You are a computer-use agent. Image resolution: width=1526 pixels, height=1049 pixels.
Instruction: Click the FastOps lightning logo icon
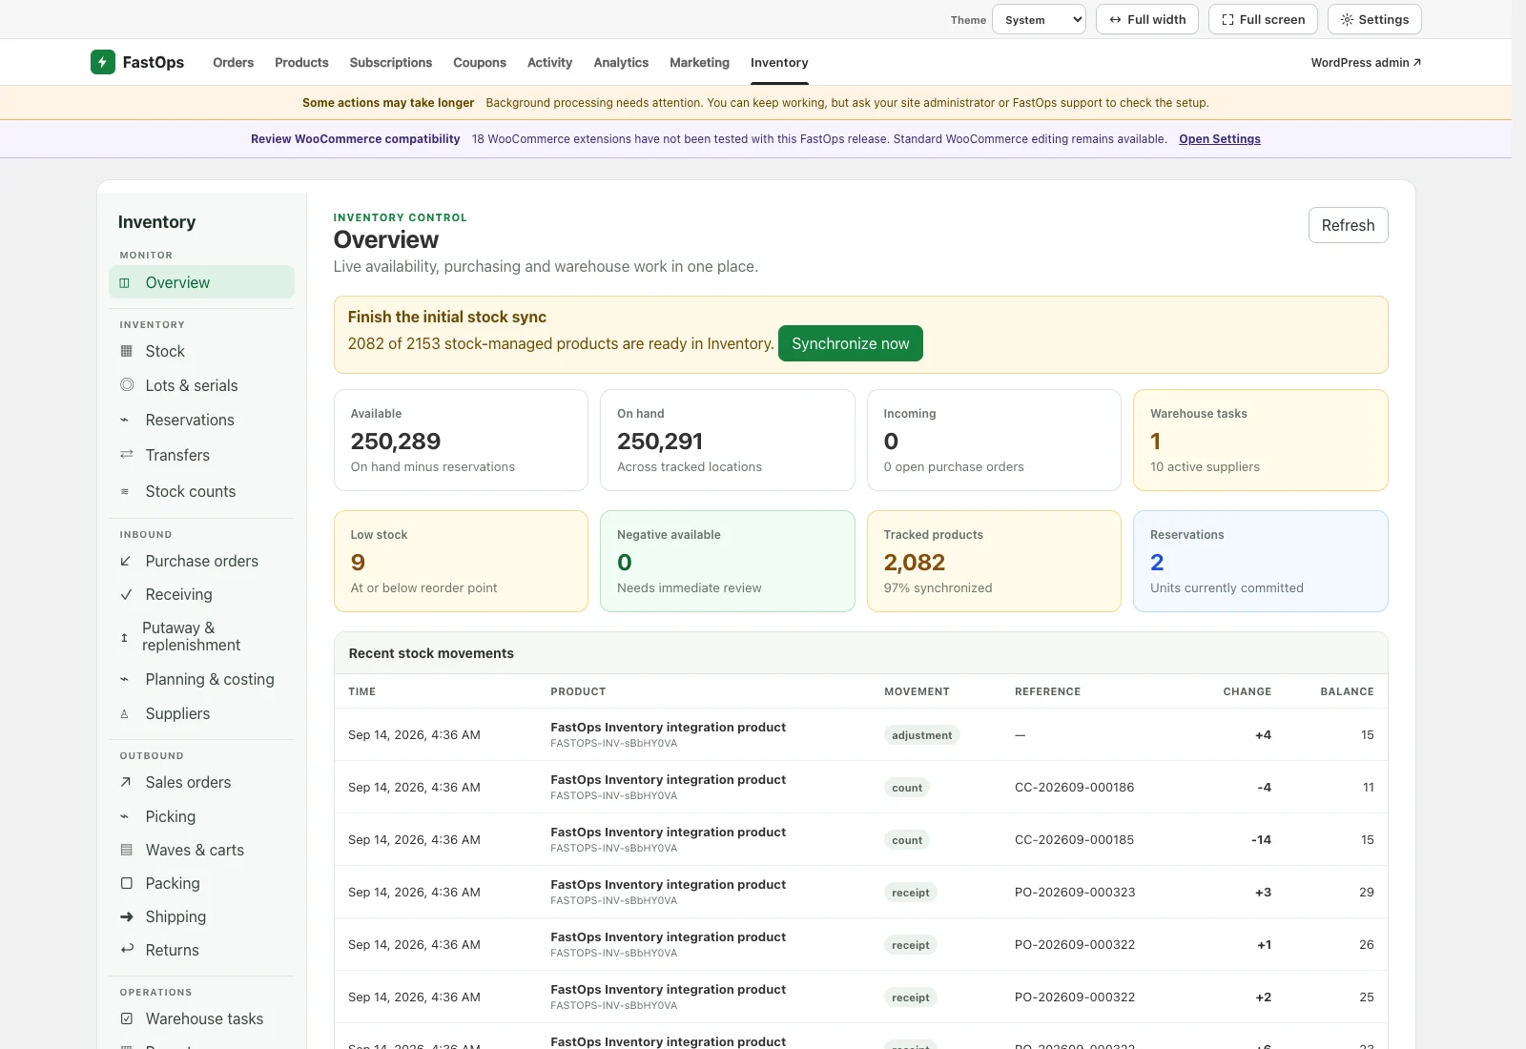tap(103, 62)
